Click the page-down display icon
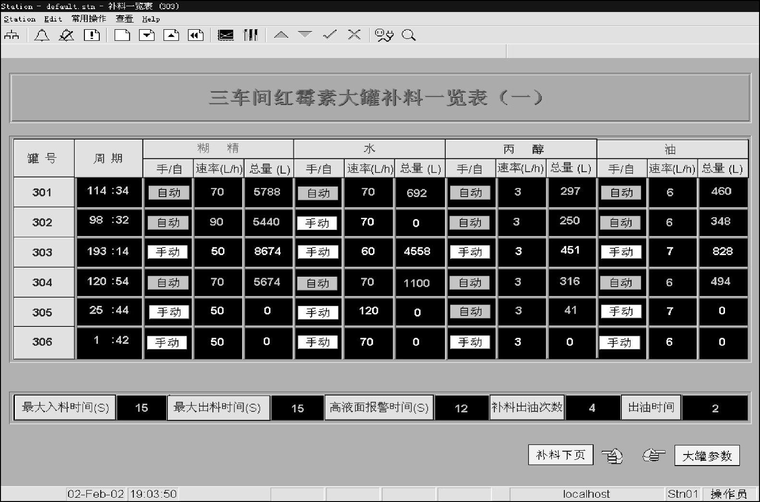The image size is (760, 502). (147, 35)
